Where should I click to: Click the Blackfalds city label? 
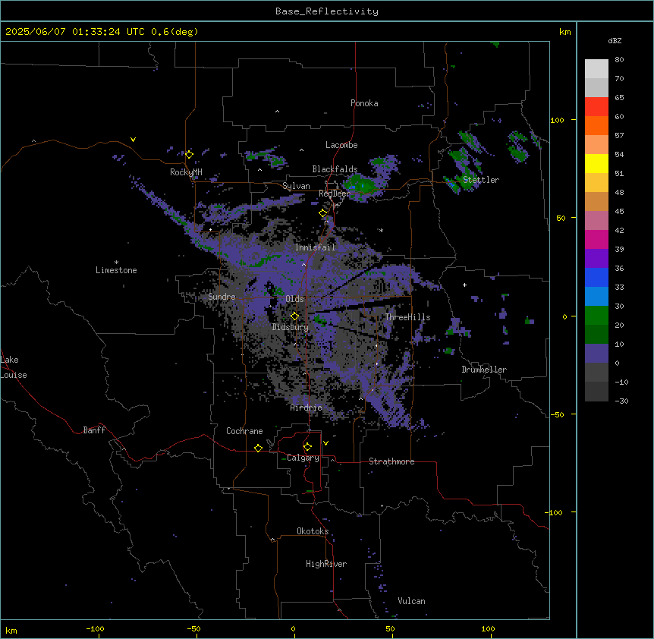pos(335,169)
